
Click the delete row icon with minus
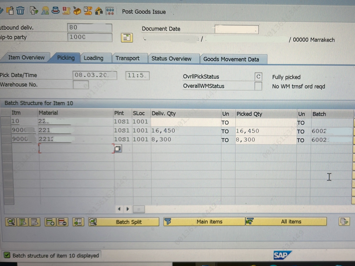(62, 222)
